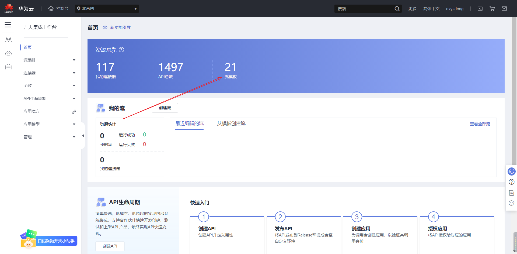This screenshot has height=254, width=517.
Task: Click the Huawei Cloud logo
Action: [9, 9]
